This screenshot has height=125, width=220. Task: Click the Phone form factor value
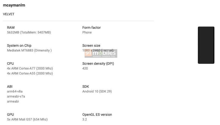(x=87, y=32)
